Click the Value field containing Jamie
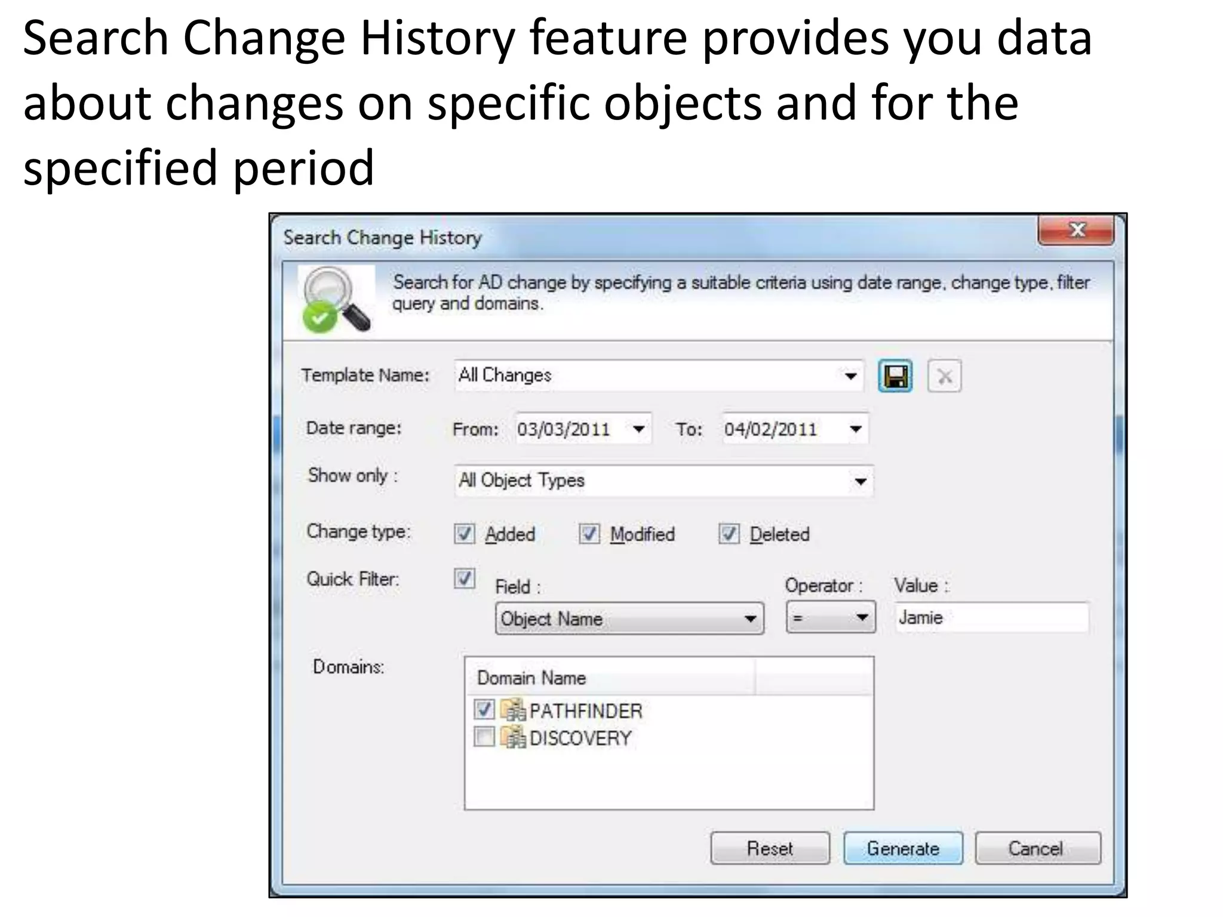 [992, 617]
